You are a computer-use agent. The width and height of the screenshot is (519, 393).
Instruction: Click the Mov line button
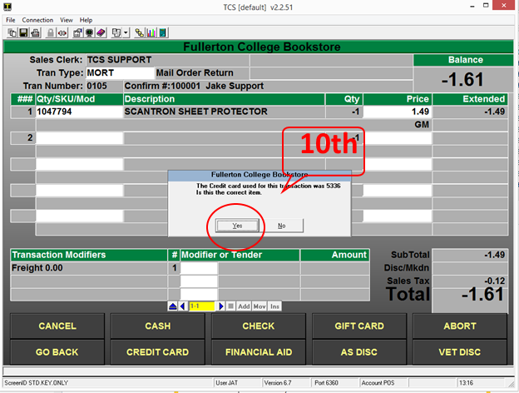pos(259,306)
